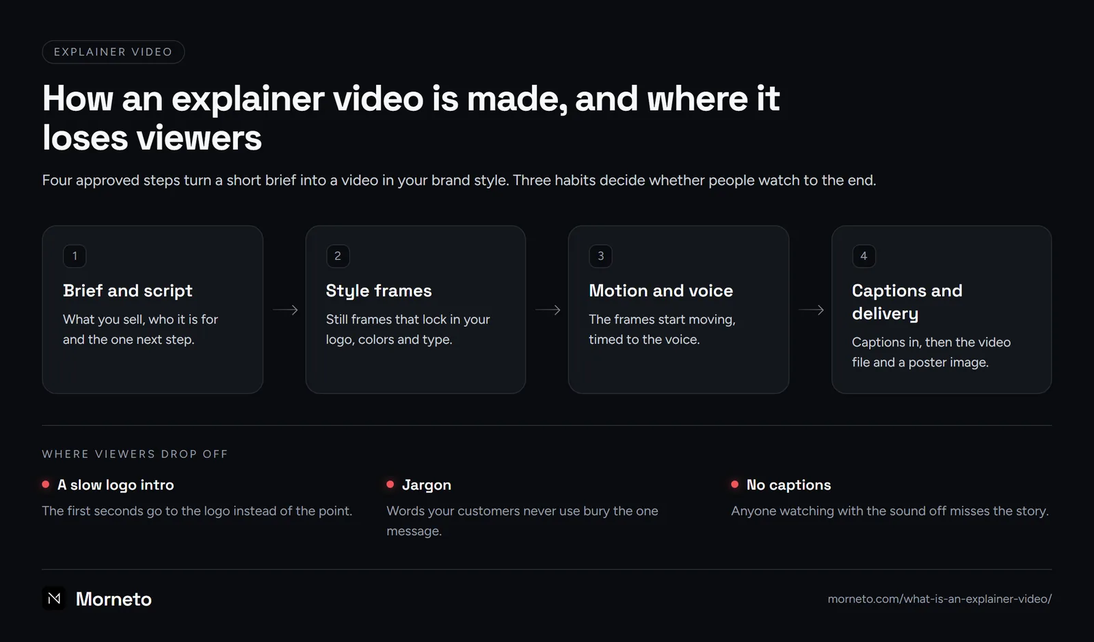Click the text "What you sell, who it is for"
Image resolution: width=1094 pixels, height=642 pixels.
pos(140,319)
